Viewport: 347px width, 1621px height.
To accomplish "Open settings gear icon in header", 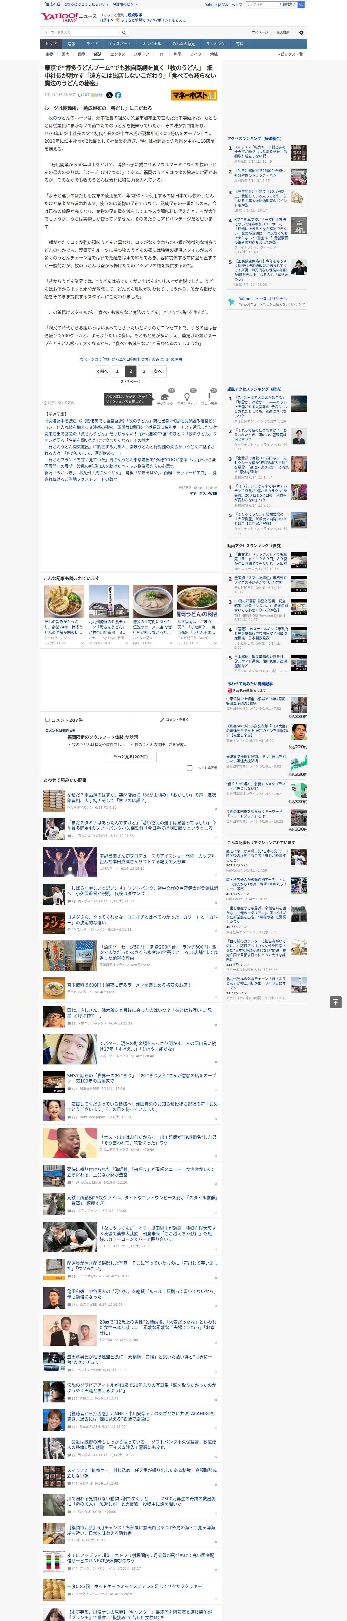I will [301, 32].
